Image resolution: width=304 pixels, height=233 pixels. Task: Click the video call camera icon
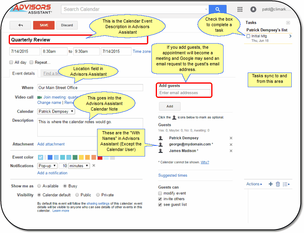(x=40, y=97)
